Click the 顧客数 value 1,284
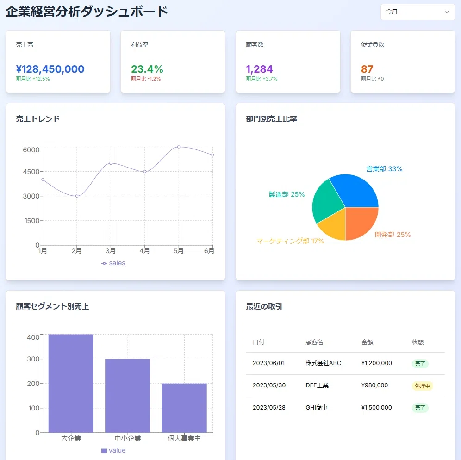 tap(259, 69)
